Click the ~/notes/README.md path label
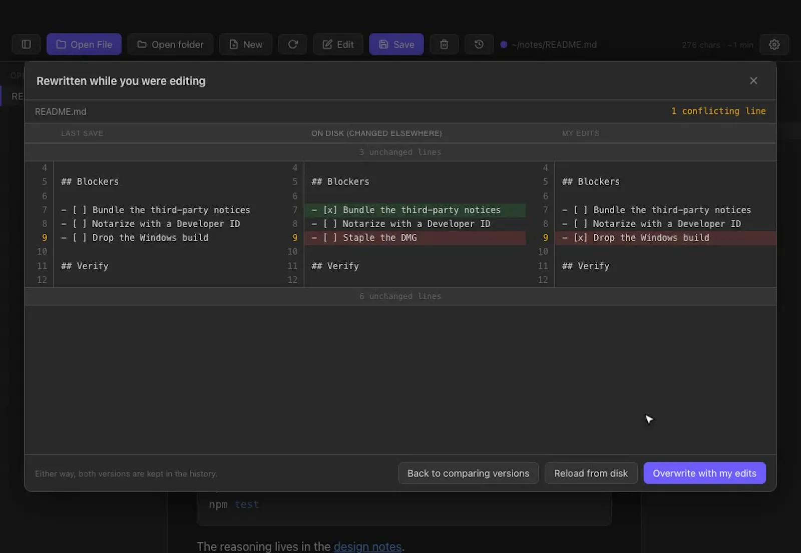The width and height of the screenshot is (801, 553). coord(554,45)
